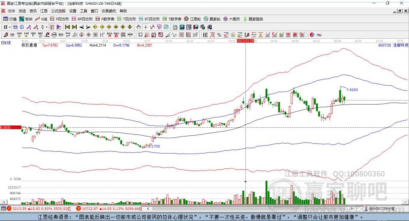Open the T数字表 tool
The width and height of the screenshot is (409, 221).
tap(172, 19)
